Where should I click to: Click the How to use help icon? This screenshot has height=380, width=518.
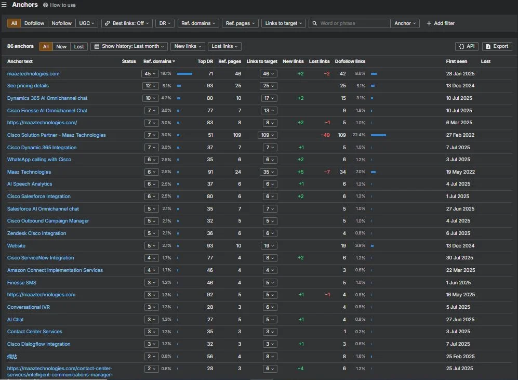(x=46, y=5)
